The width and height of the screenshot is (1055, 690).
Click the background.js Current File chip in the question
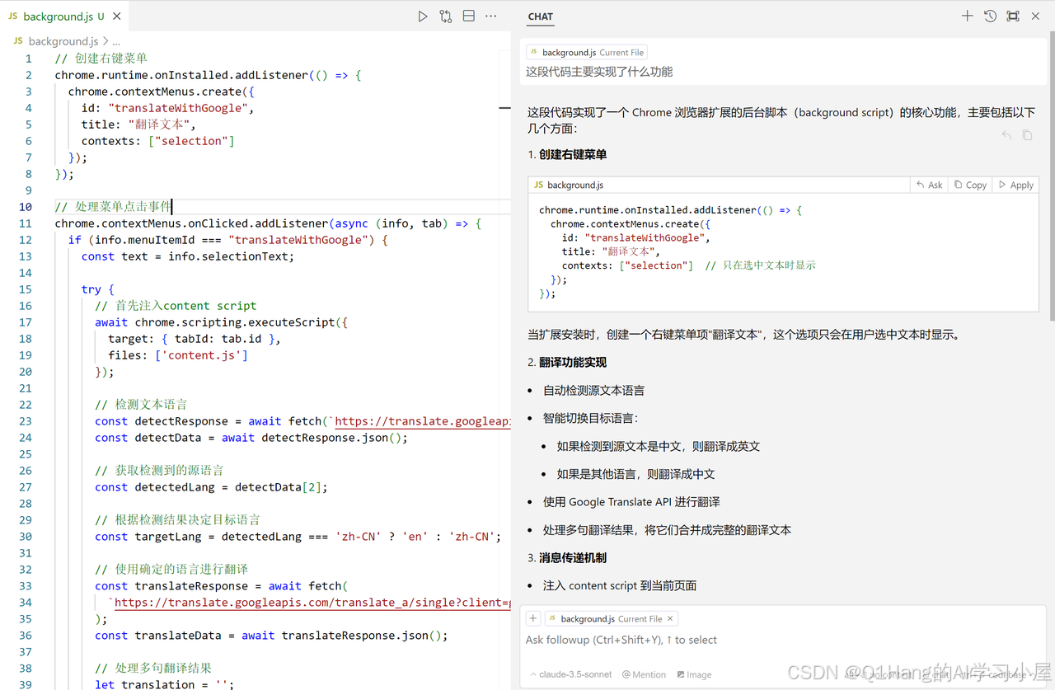[x=587, y=52]
